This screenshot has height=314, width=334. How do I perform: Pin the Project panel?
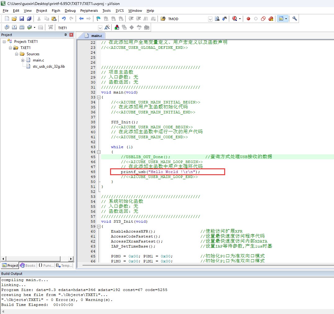tap(65, 35)
